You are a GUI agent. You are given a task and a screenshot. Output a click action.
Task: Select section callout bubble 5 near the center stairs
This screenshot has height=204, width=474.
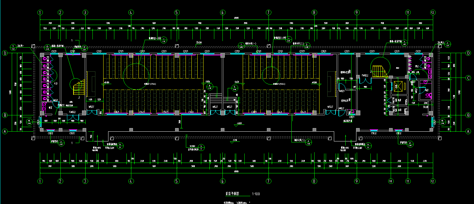pyautogui.click(x=235, y=87)
